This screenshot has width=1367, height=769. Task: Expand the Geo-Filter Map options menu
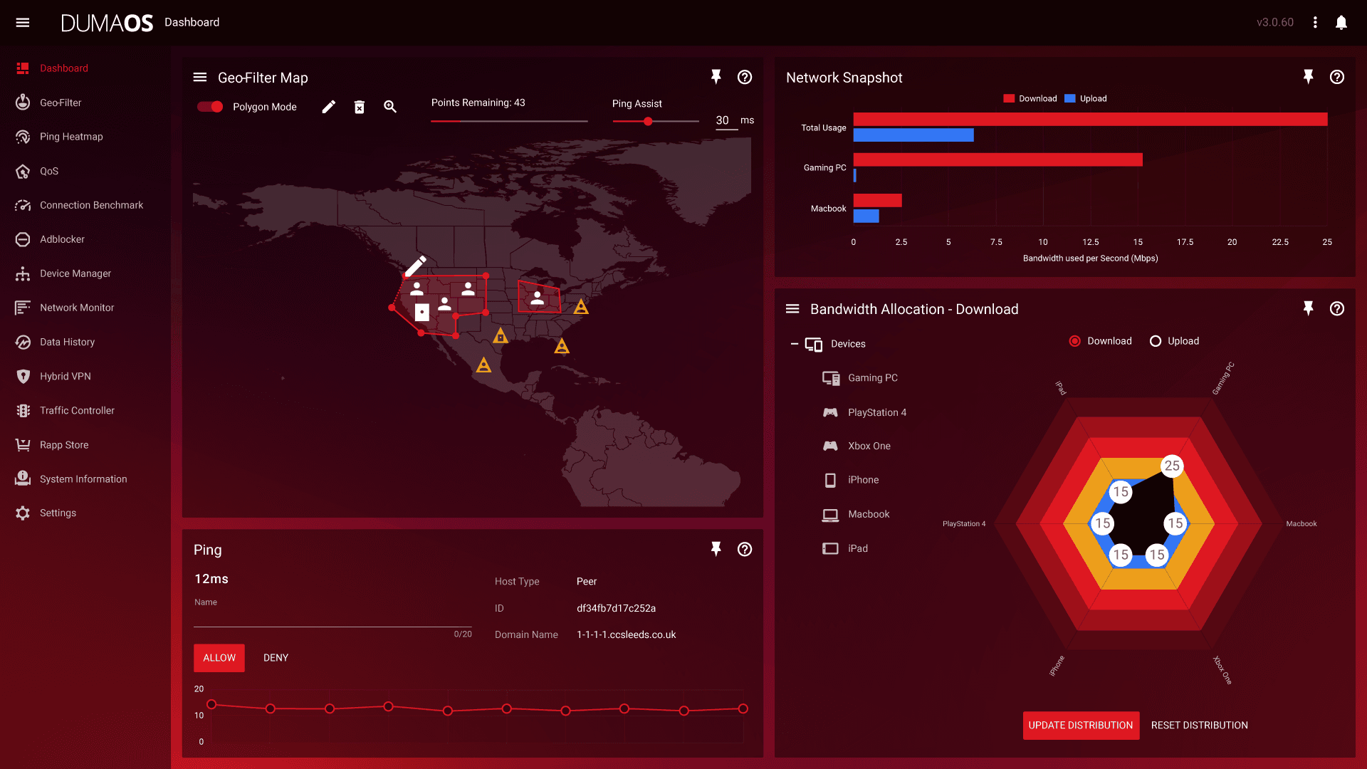click(200, 77)
